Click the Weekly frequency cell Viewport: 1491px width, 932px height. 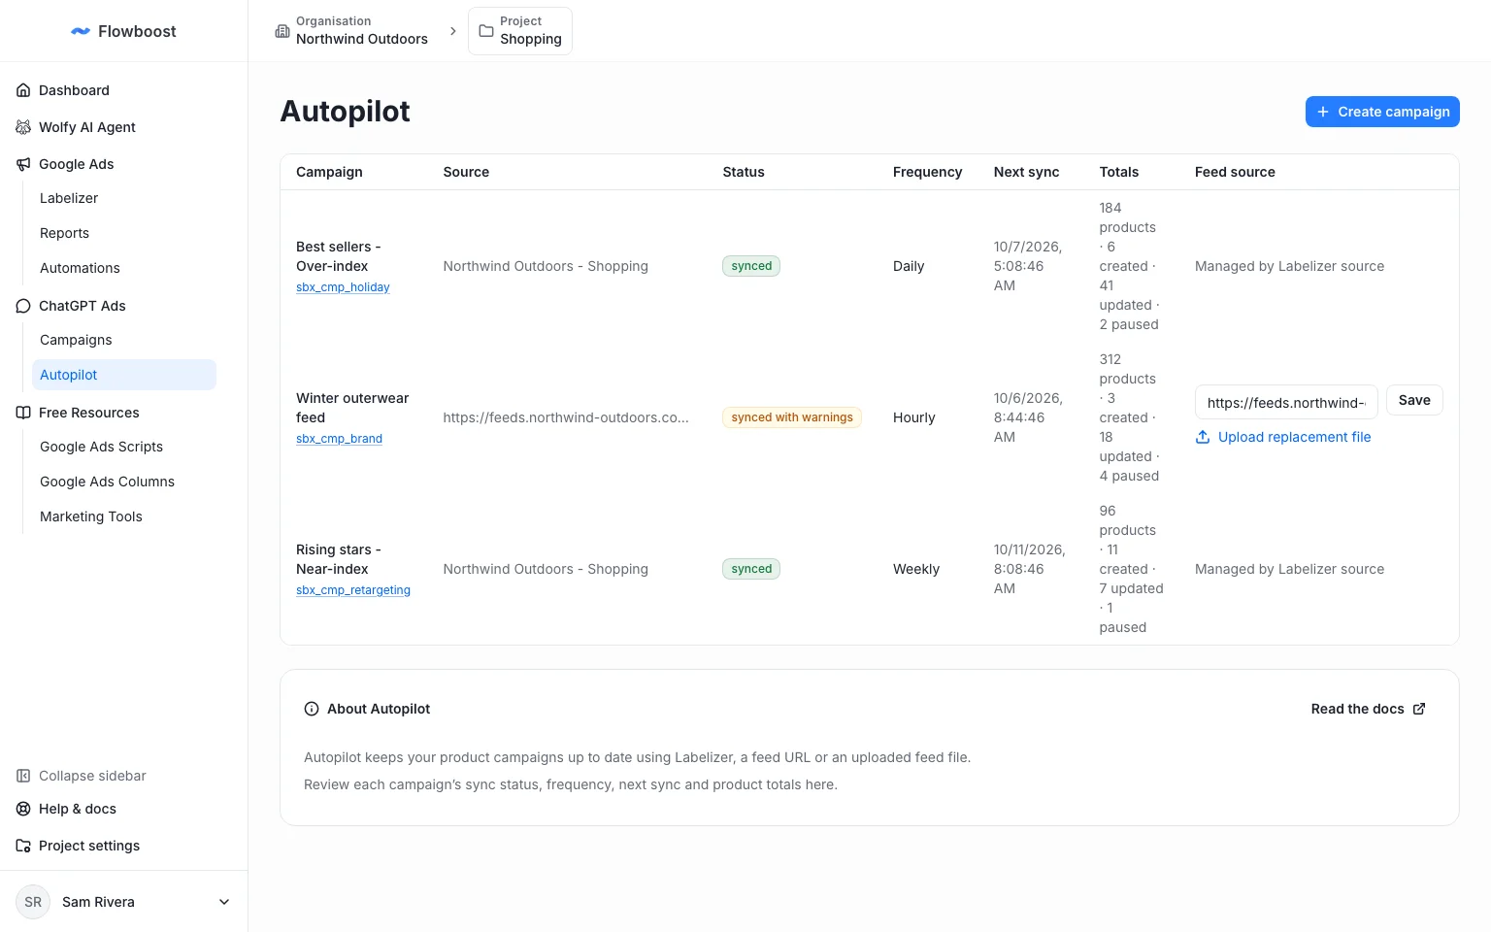[916, 569]
